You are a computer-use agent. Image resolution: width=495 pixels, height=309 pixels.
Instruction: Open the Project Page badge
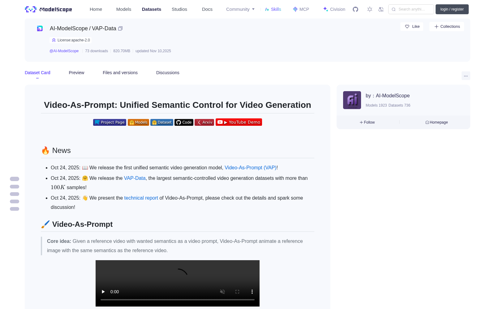coord(110,122)
